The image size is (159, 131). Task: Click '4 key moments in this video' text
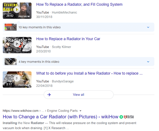[x=39, y=62]
